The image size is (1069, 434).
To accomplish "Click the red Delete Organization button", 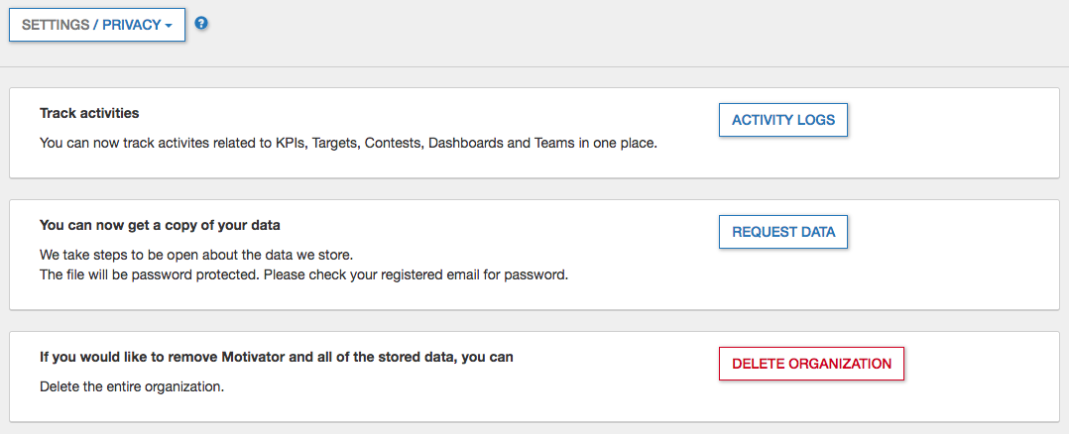I will coord(810,364).
